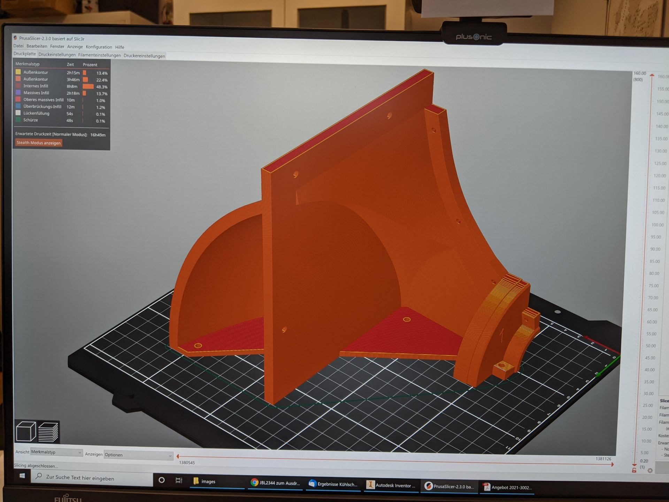Click the Prozent column header
Viewport: 669px width, 502px height.
[x=90, y=65]
